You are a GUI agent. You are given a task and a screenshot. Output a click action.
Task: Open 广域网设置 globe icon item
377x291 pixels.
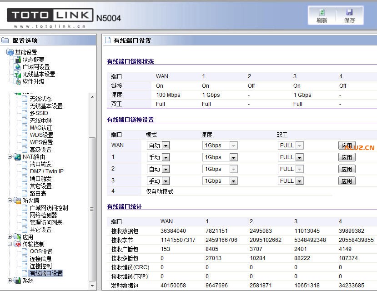17,67
